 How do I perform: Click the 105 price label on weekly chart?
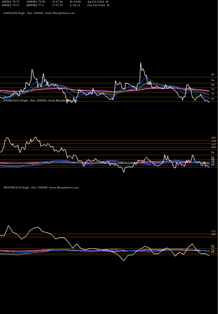[213, 147]
